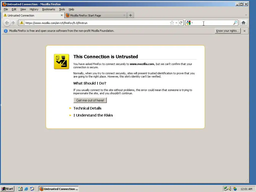Launch Internet Explorer from quick launch
256x192 pixels.
26,189
